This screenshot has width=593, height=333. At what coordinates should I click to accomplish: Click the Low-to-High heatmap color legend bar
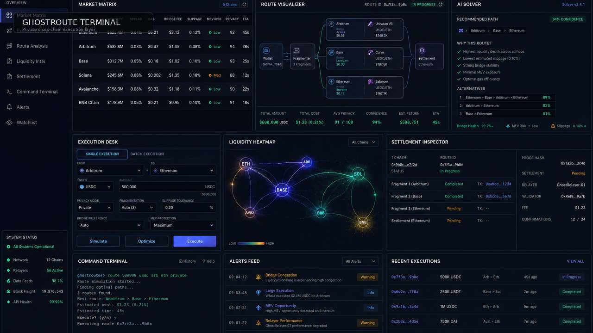point(251,243)
